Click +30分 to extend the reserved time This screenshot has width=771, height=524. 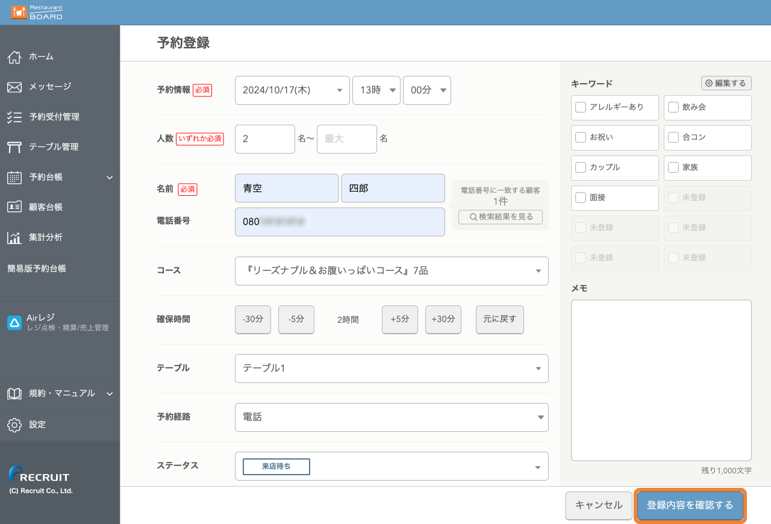(443, 319)
